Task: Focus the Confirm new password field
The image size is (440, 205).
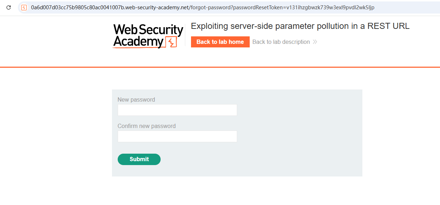Action: point(177,136)
